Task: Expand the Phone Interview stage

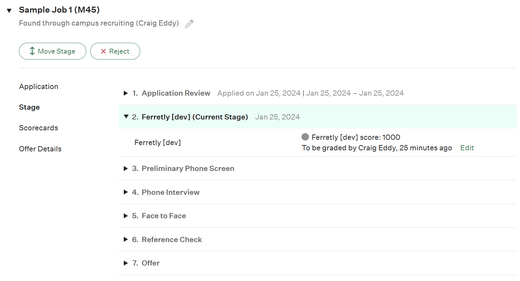Action: (x=126, y=192)
